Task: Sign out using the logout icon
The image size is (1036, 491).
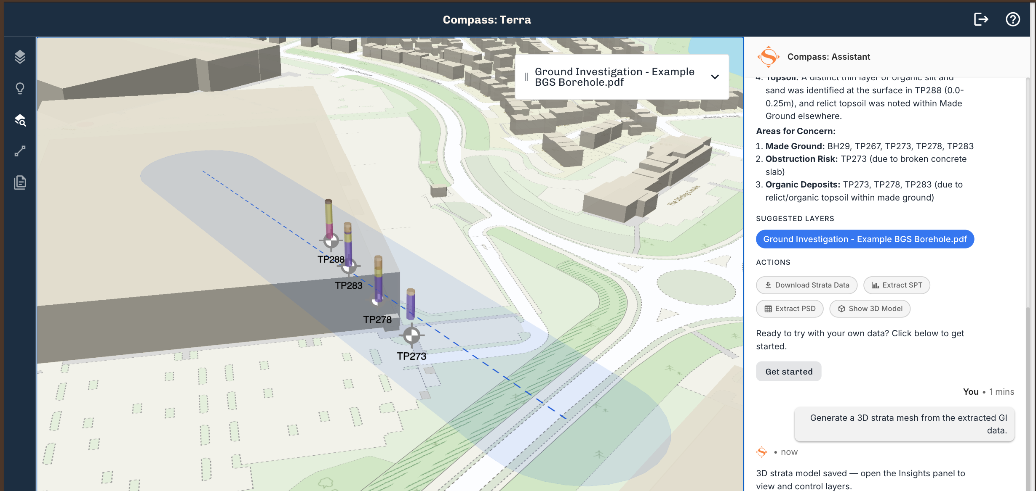Action: [981, 19]
